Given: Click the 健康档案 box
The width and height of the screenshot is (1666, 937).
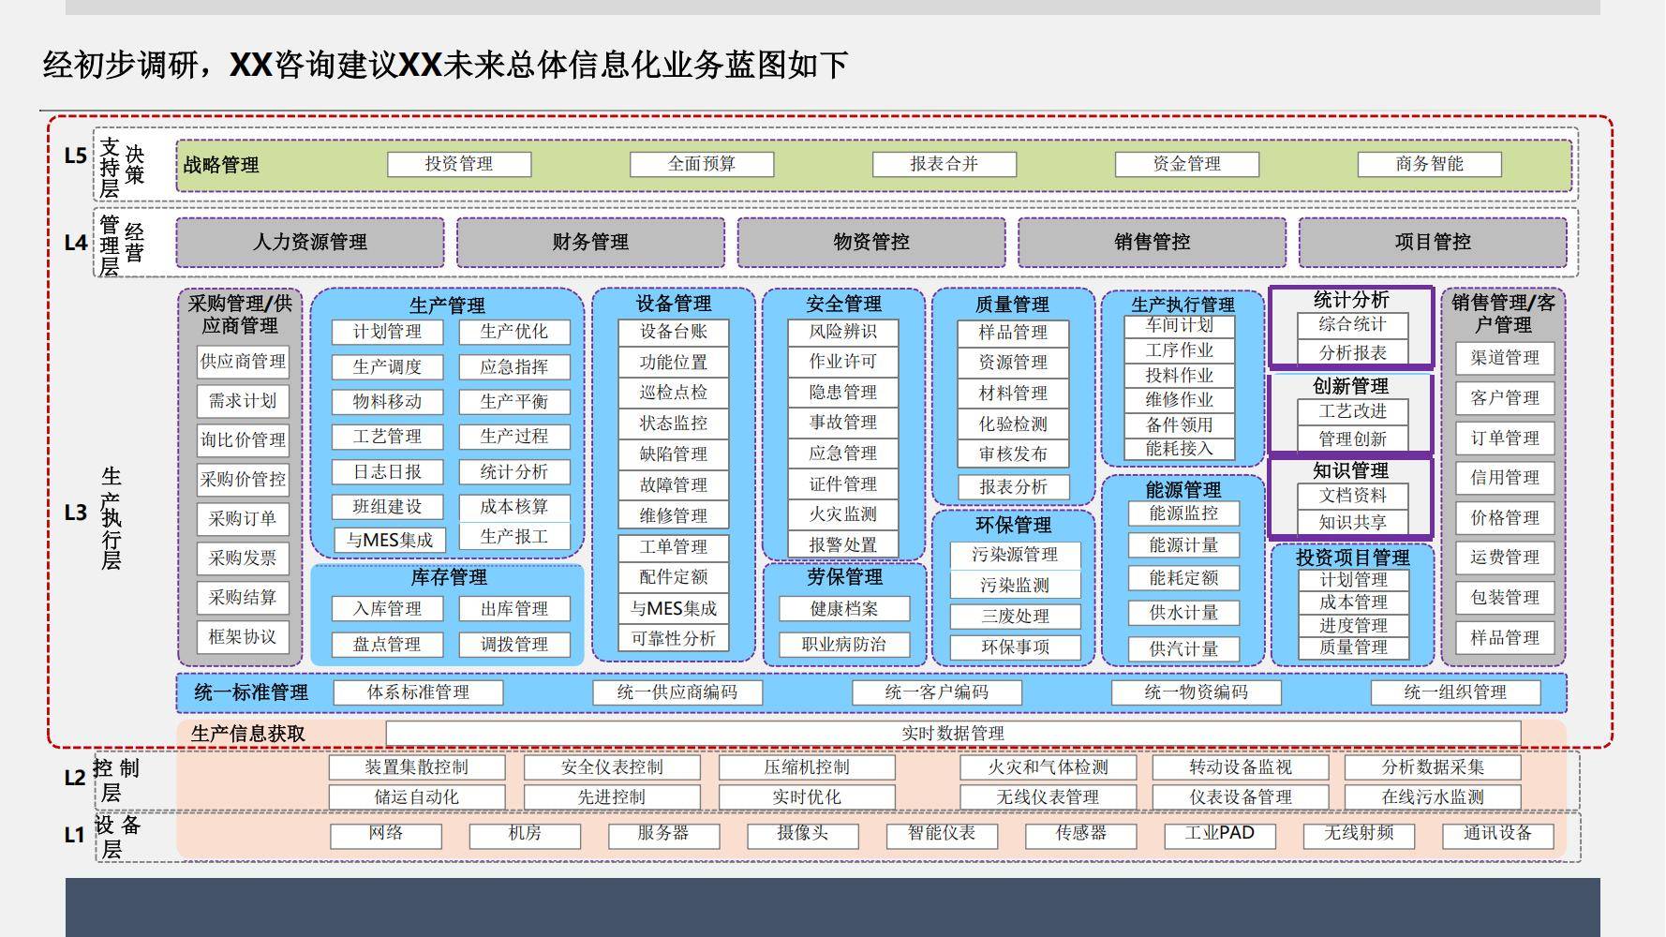Looking at the screenshot, I should pyautogui.click(x=844, y=609).
